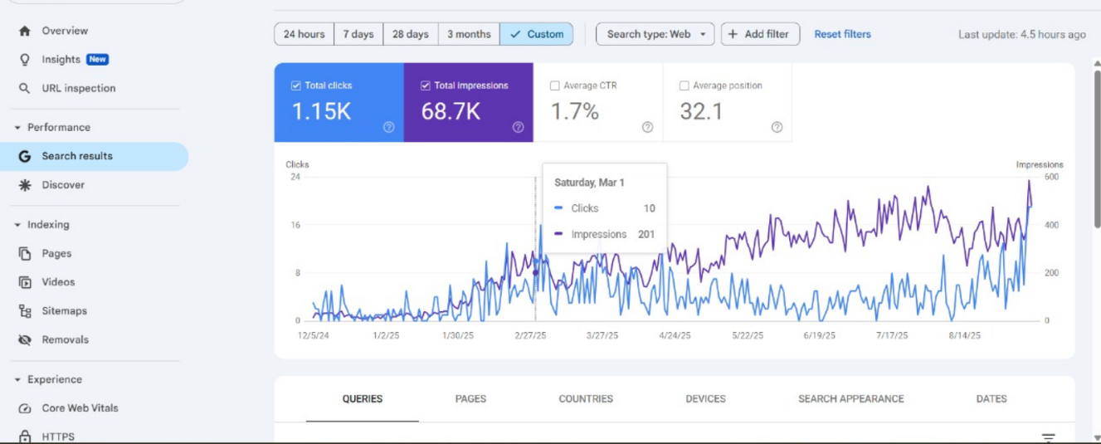The width and height of the screenshot is (1101, 444).
Task: Switch to the Countries tab
Action: [586, 399]
